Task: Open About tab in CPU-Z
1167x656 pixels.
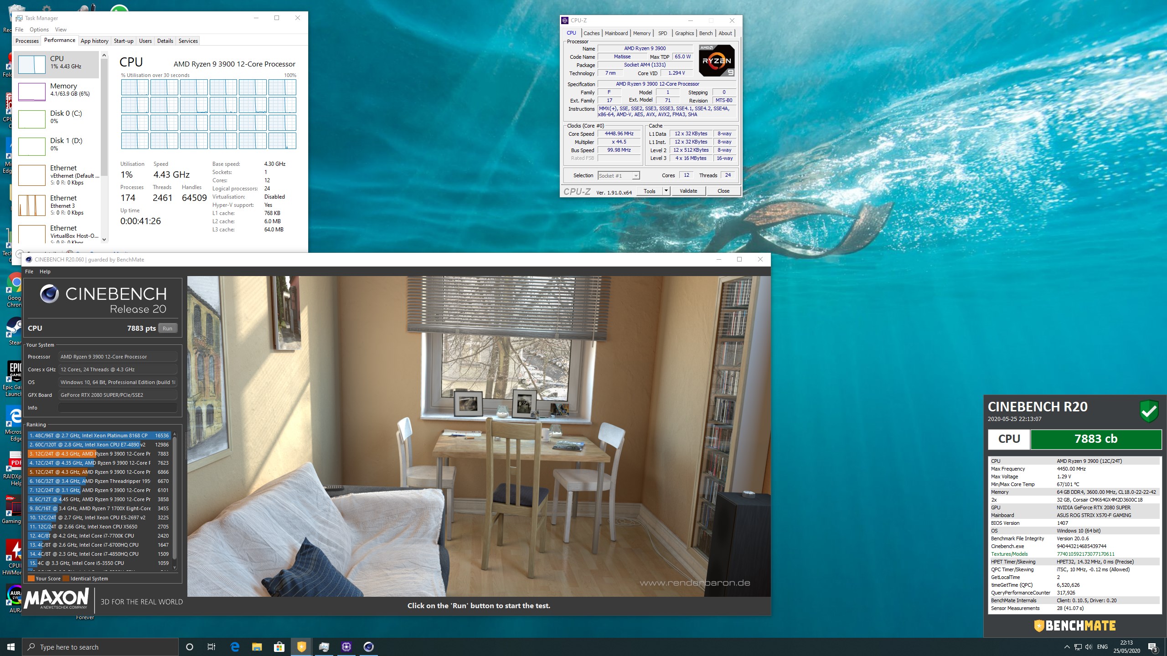Action: click(x=725, y=33)
